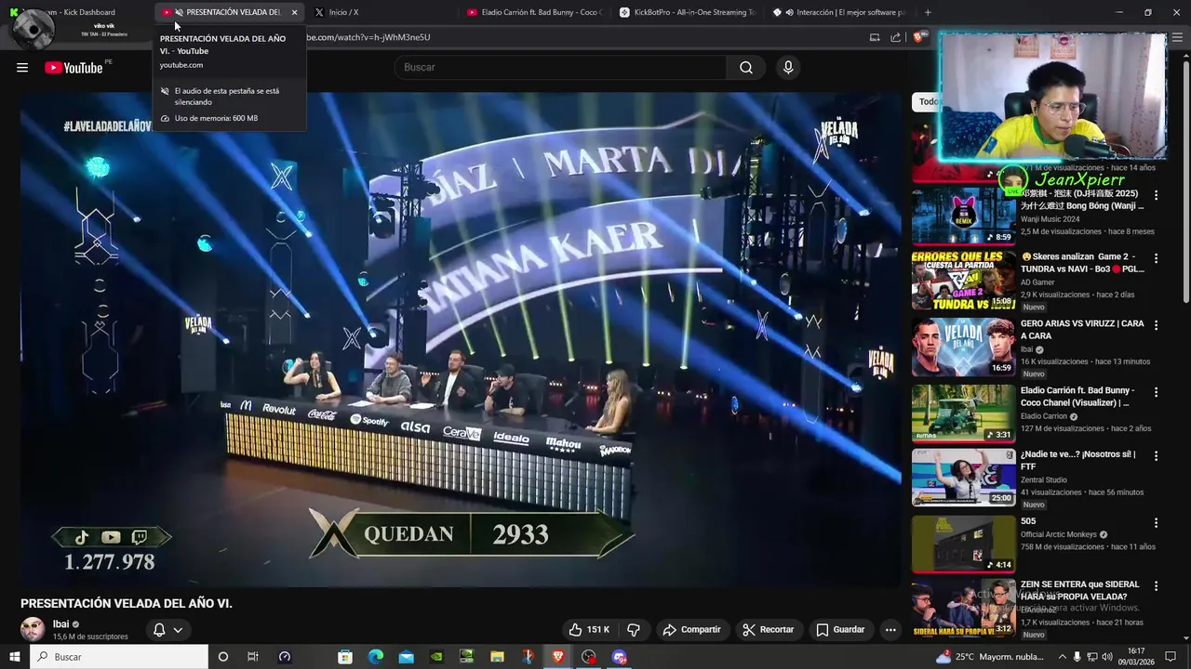Click the muted-audio icon on the PRESENTACIÓN tab

tap(179, 12)
